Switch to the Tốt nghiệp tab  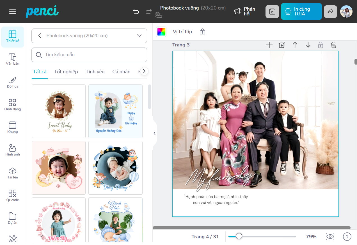[x=66, y=72]
